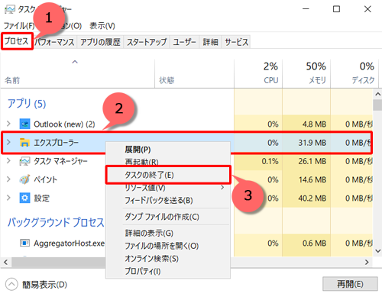Click the Outlook (new) app icon
382x300 pixels.
[24, 124]
